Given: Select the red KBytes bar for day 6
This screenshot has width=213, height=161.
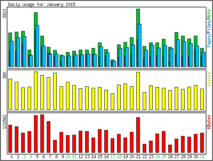Looking at the screenshot, I should point(42,134).
